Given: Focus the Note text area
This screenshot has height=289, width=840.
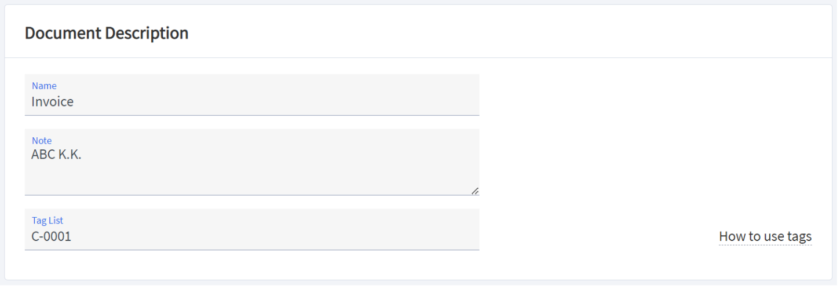Looking at the screenshot, I should click(252, 162).
